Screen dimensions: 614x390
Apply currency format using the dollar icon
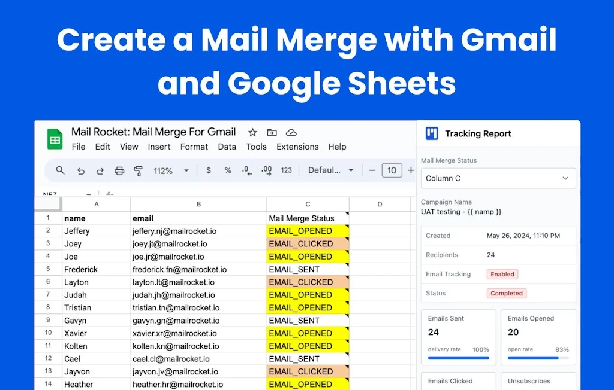click(208, 170)
